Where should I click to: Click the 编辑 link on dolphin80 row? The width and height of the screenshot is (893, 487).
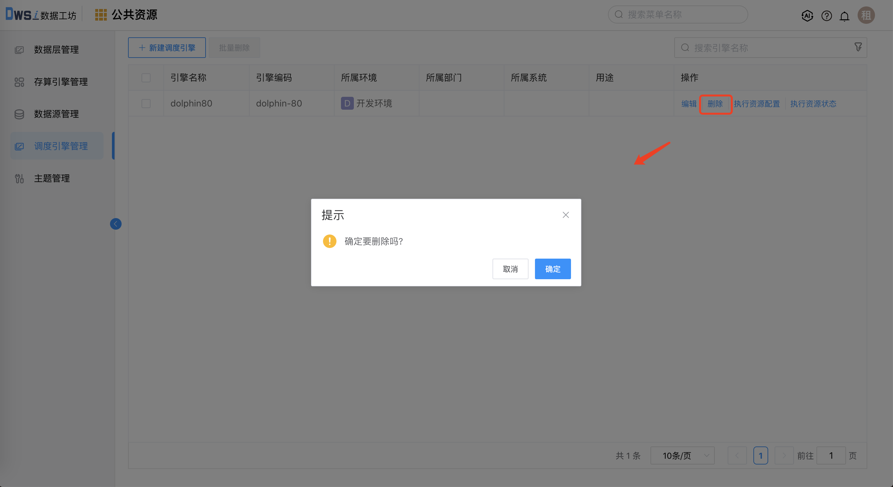[689, 103]
